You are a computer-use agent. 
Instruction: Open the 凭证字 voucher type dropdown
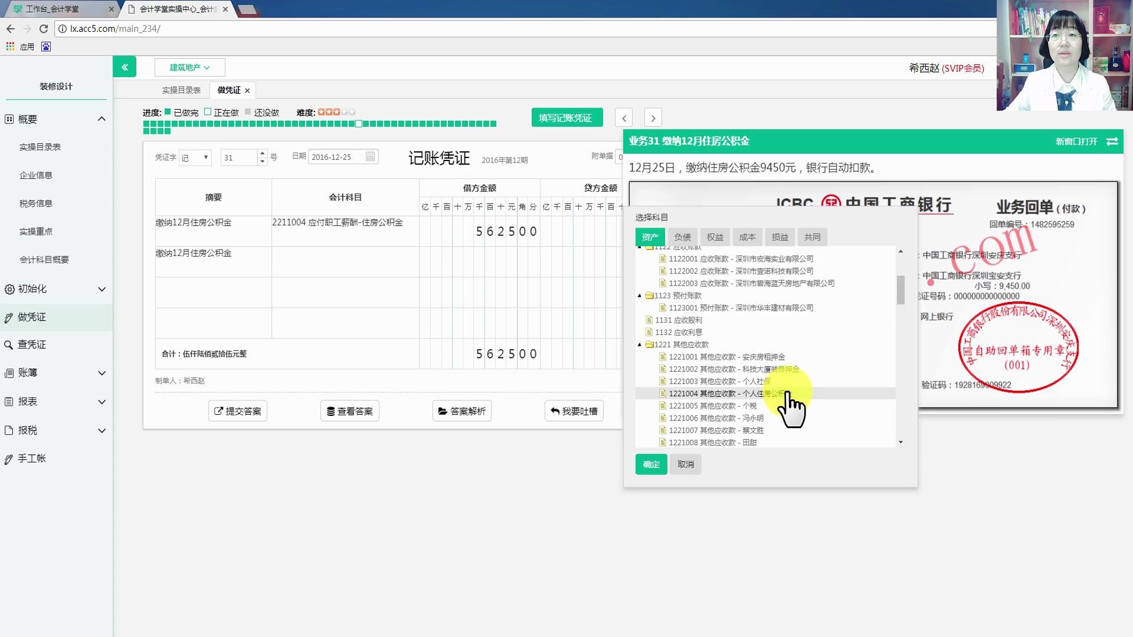tap(195, 157)
